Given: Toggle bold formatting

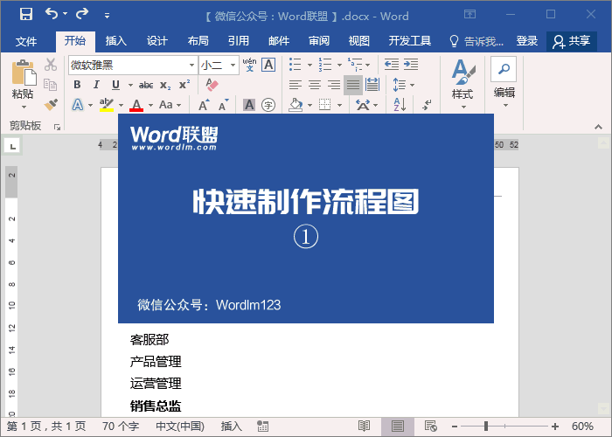Looking at the screenshot, I should pyautogui.click(x=77, y=85).
